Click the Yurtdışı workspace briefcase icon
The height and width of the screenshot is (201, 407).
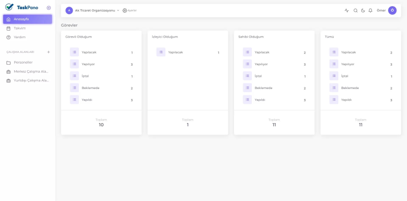tap(9, 80)
